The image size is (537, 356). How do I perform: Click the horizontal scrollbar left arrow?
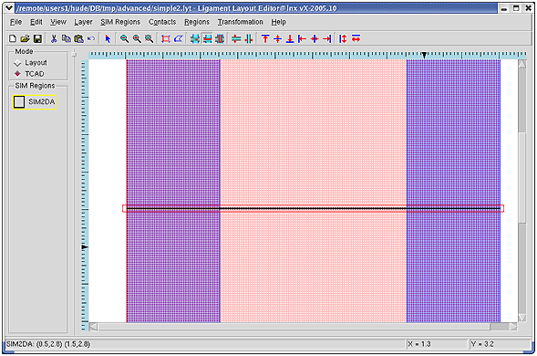coord(93,327)
